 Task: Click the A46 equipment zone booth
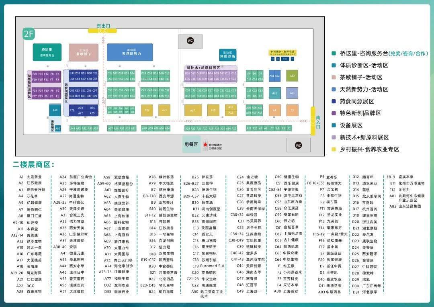click(x=55, y=110)
